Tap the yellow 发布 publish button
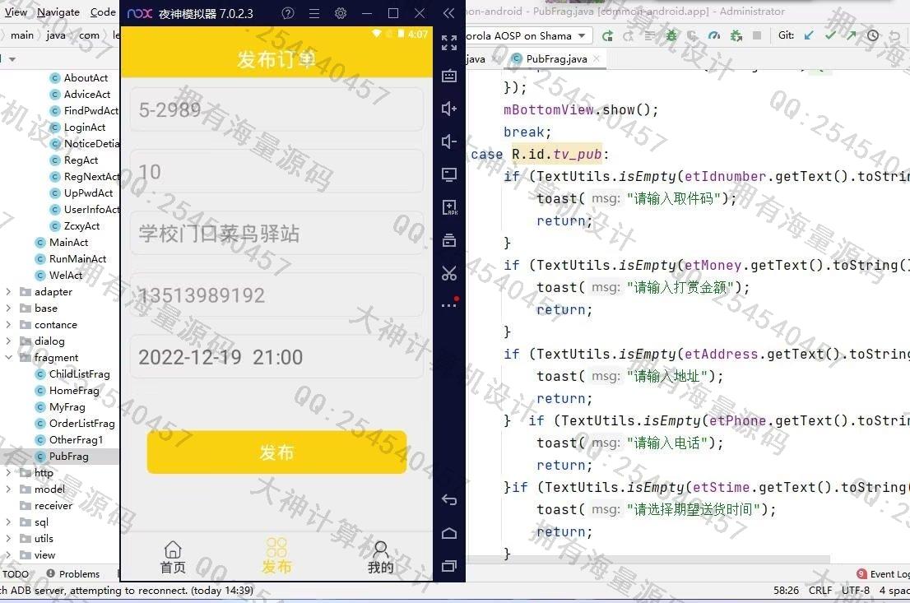The image size is (910, 603). click(276, 452)
